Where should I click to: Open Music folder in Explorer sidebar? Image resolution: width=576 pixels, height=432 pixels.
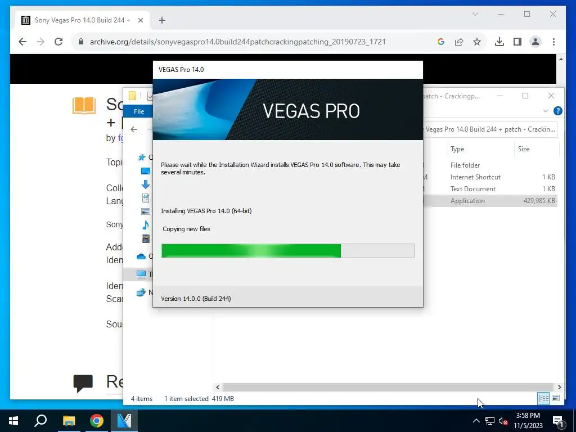(x=146, y=225)
